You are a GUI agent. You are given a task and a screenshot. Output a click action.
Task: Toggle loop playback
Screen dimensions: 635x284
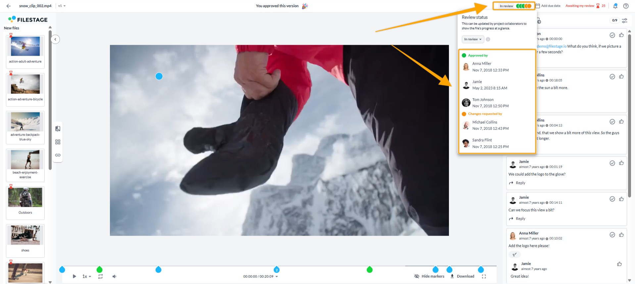pyautogui.click(x=100, y=276)
